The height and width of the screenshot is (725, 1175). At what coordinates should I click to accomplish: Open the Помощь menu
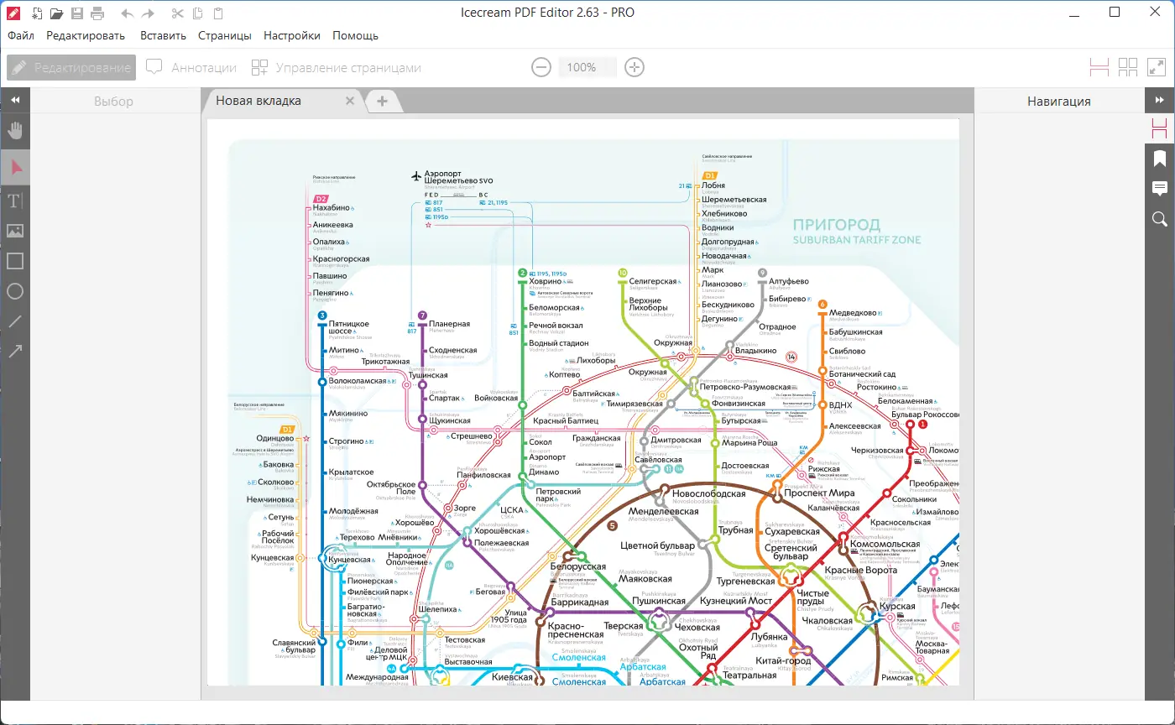[x=356, y=36]
